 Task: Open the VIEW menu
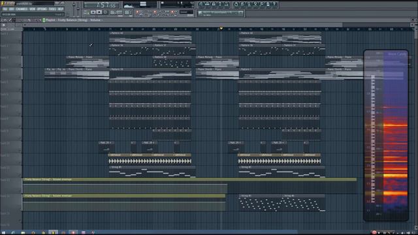tap(32, 9)
